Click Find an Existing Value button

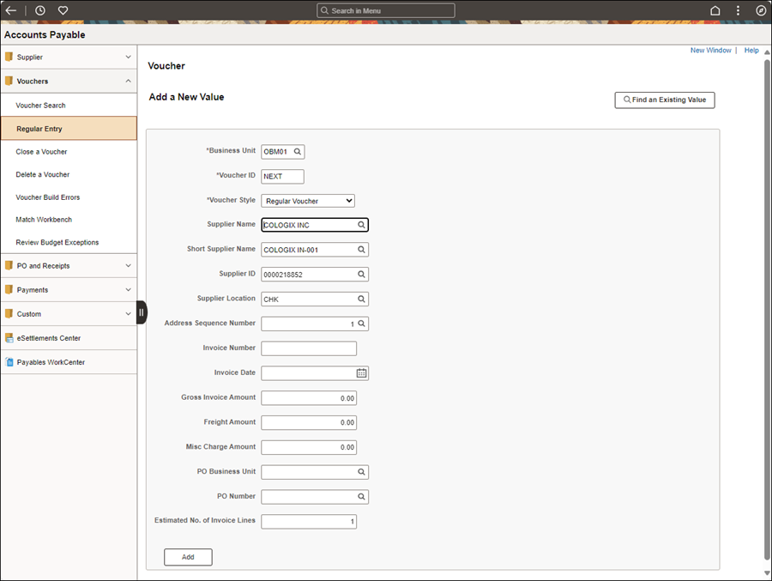click(664, 100)
